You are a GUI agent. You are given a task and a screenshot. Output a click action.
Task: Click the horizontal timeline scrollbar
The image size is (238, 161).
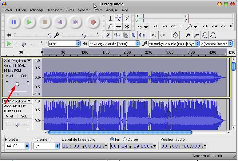click(120, 132)
